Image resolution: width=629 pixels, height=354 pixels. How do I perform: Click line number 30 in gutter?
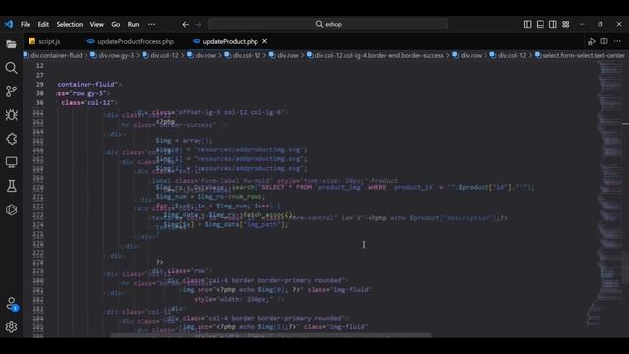coord(40,93)
